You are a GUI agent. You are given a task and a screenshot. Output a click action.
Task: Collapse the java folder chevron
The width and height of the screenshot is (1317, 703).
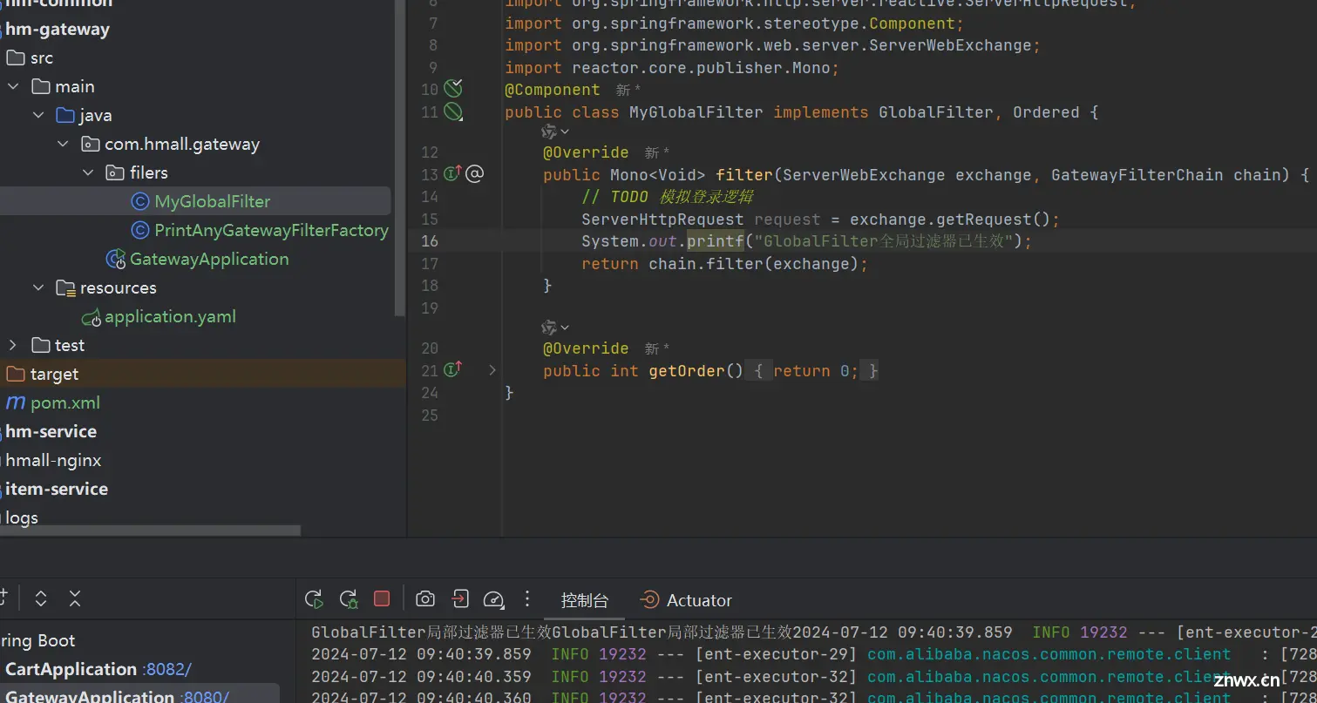tap(38, 115)
